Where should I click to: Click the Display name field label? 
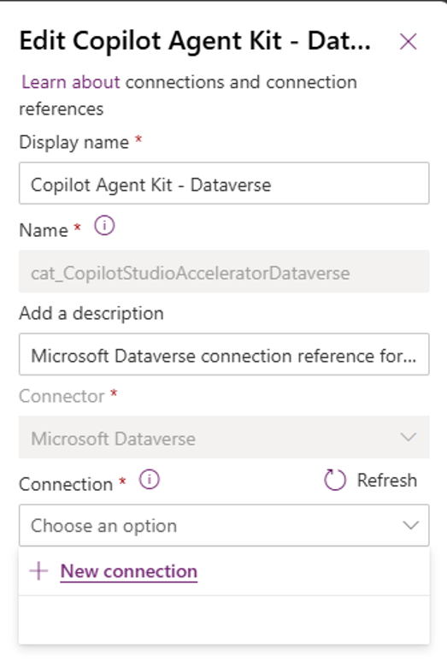point(74,142)
